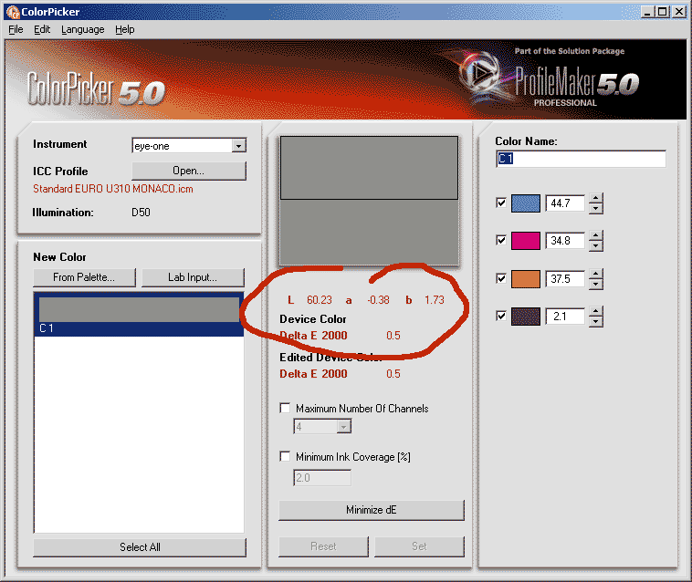The image size is (692, 582).
Task: Click the minimum ink coverage 2.0 field
Action: tap(322, 477)
